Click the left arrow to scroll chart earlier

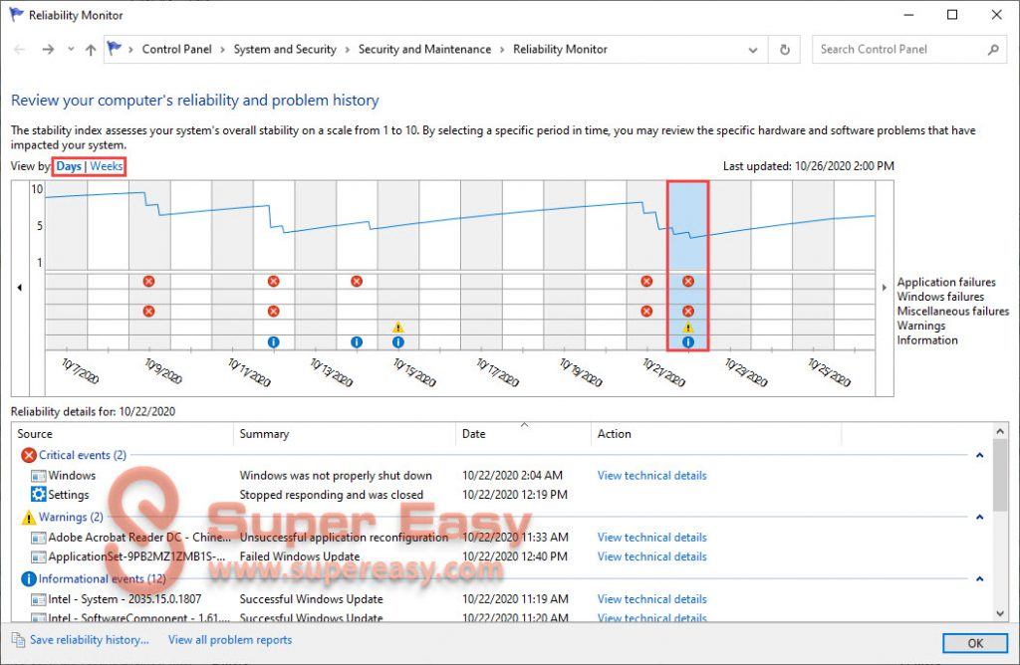pyautogui.click(x=19, y=286)
